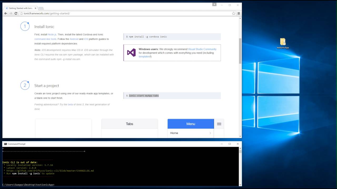Viewport: 337px width, 189px height.
Task: Minimize the Command Prompt window
Action: click(x=221, y=144)
